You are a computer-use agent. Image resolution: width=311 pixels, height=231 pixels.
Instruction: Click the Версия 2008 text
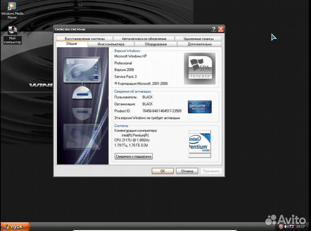click(124, 70)
